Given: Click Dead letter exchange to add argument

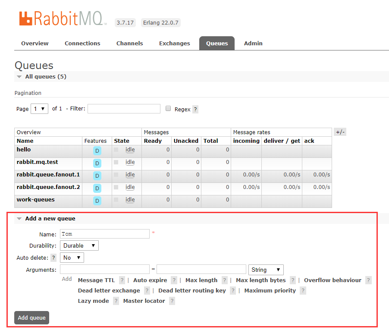Looking at the screenshot, I should tap(109, 290).
